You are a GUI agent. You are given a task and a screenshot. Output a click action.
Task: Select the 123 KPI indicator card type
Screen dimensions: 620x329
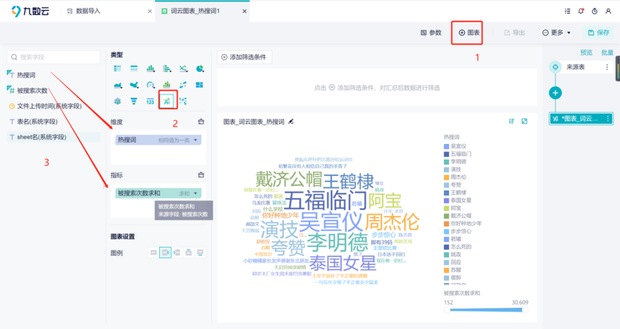point(150,101)
